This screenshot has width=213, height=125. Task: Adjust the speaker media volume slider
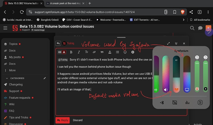pyautogui.click(x=166, y=74)
